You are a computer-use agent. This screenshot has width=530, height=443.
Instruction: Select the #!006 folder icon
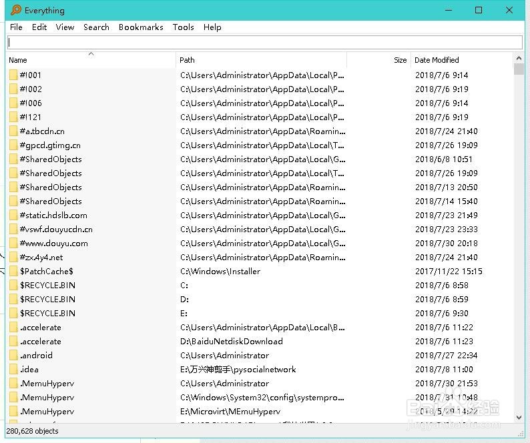13,103
